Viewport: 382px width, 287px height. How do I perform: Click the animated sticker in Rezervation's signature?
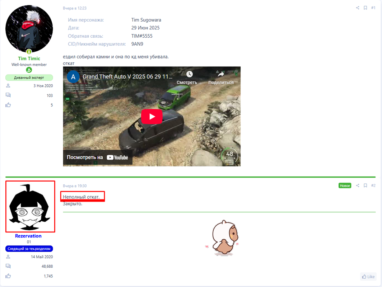coord(222,238)
